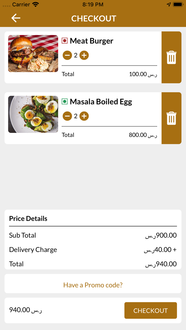Select the CHECKOUT title in header
Viewport: 186px width, 330px height.
click(94, 18)
